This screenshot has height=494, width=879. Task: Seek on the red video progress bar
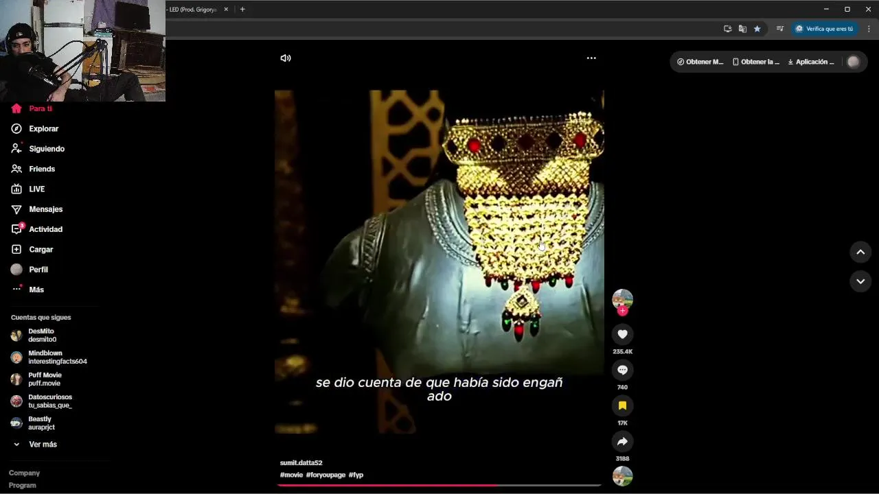click(x=439, y=485)
